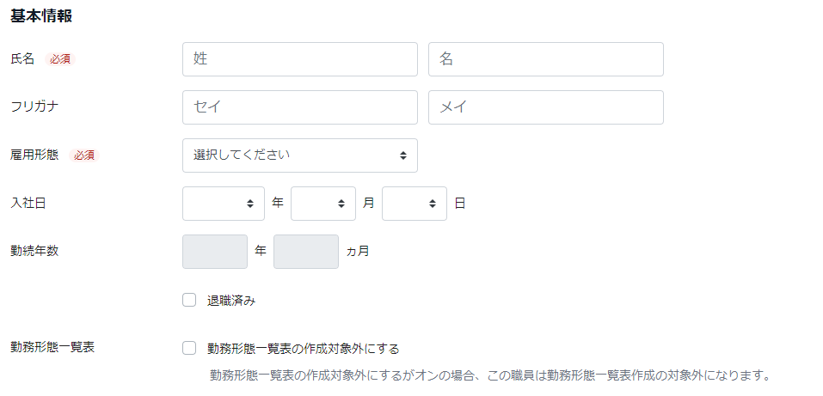Screen dimensions: 823x396
Task: Click the 退職済み label text
Action: point(231,301)
